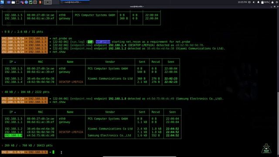Click the MAC column header in the middle table
Image resolution: width=279 pixels, height=157 pixels.
coord(41,62)
